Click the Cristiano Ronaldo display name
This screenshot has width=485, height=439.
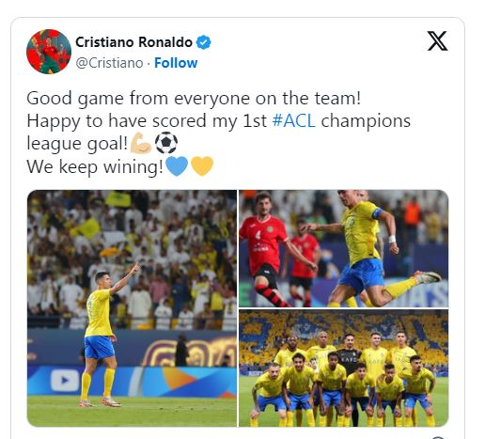133,42
